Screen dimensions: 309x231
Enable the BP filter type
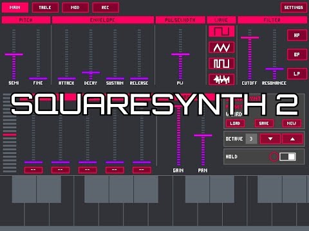(297, 55)
